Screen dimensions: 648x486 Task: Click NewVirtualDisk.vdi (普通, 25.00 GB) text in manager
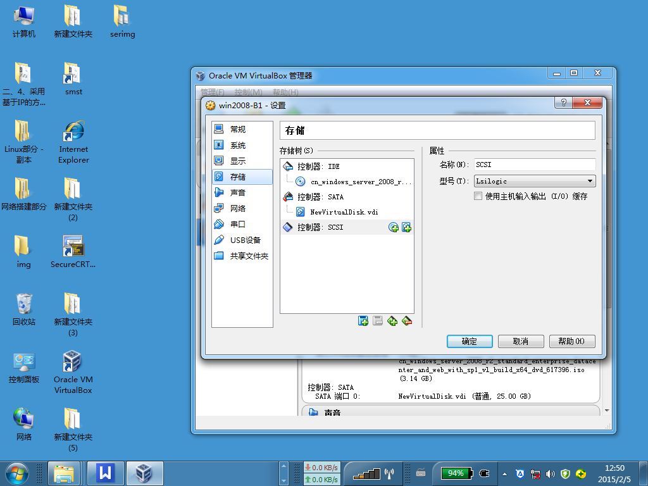pyautogui.click(x=464, y=396)
